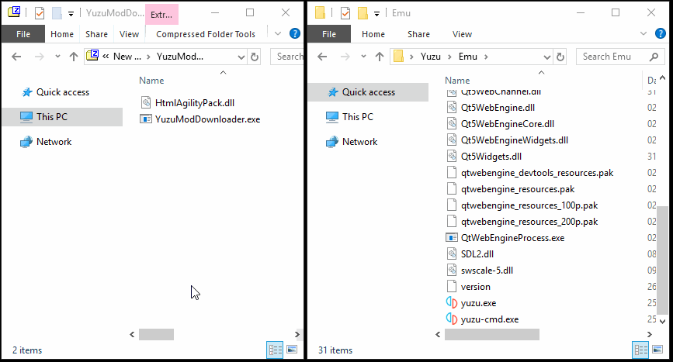Image resolution: width=673 pixels, height=362 pixels.
Task: Open recent locations dropdown in YuzuModDownloader window
Action: (57, 57)
